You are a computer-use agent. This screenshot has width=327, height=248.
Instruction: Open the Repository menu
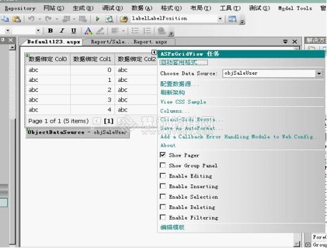point(20,8)
